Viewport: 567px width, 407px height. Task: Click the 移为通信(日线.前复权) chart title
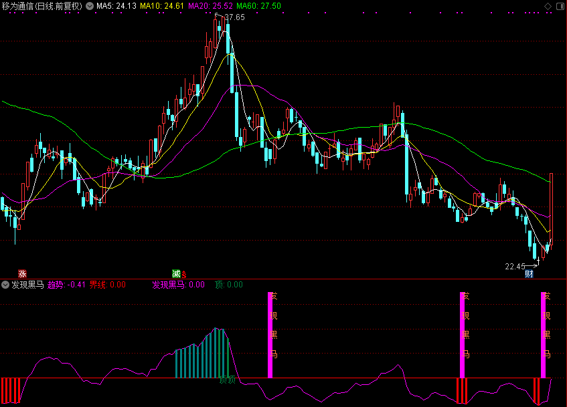pos(42,5)
